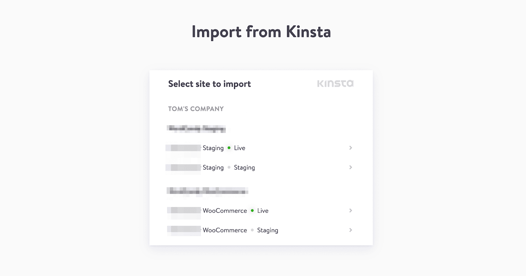Viewport: 526px width, 276px height.
Task: Click the green dot beside WooCommerce Live
Action: click(x=252, y=210)
